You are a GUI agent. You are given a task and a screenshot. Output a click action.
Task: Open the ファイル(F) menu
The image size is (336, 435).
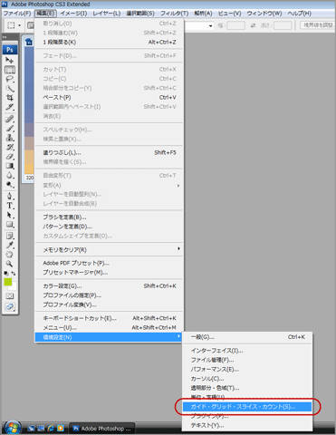click(17, 14)
